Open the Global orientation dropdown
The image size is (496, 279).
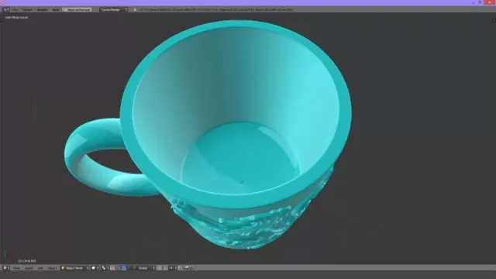[146, 268]
